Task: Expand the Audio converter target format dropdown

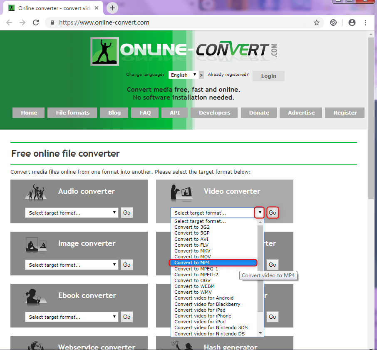Action: click(72, 213)
